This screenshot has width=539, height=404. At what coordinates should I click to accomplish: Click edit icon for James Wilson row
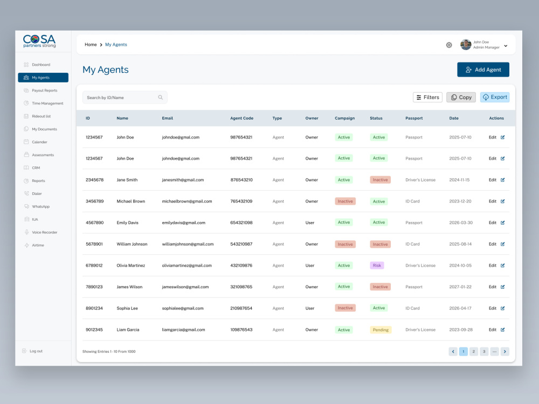(x=502, y=287)
